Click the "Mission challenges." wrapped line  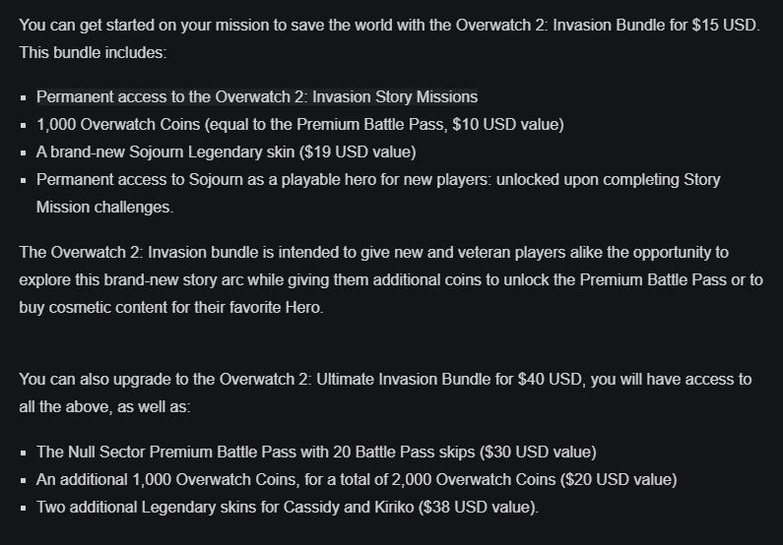[104, 207]
